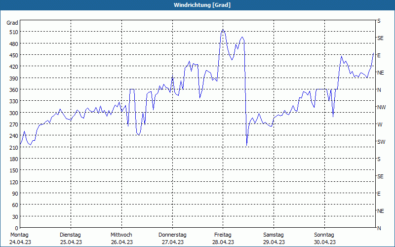
Task: Pick the date 27.04.23
Action: click(173, 243)
